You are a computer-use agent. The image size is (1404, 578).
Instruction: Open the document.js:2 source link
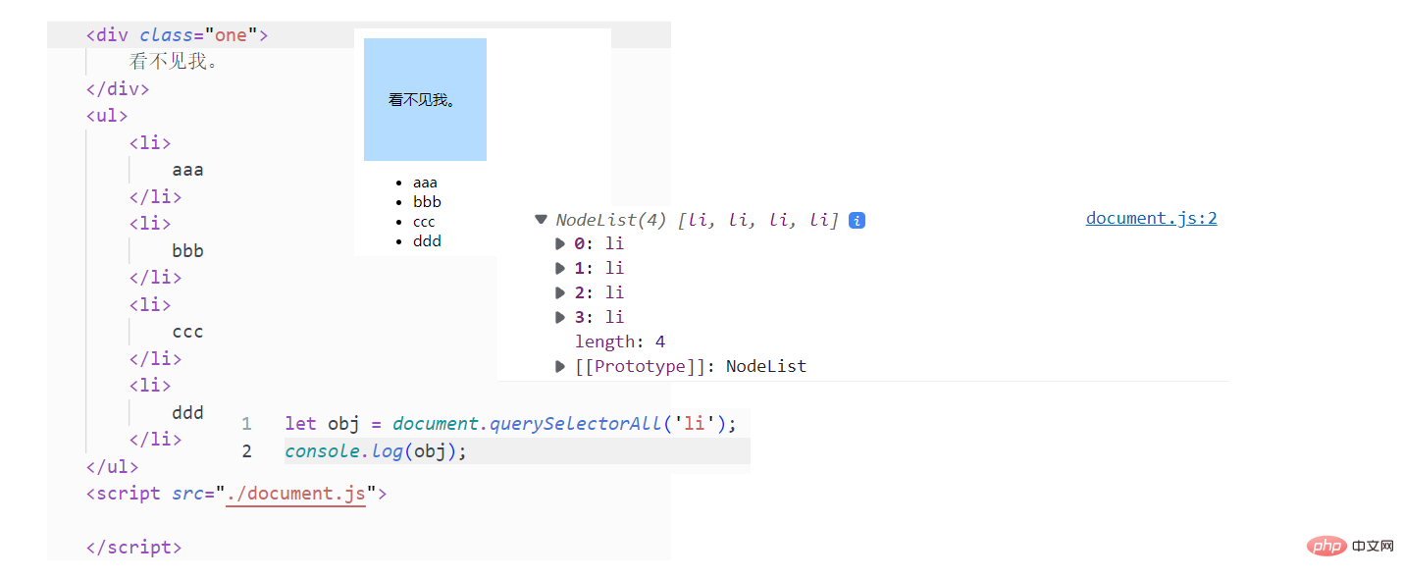pos(1151,218)
